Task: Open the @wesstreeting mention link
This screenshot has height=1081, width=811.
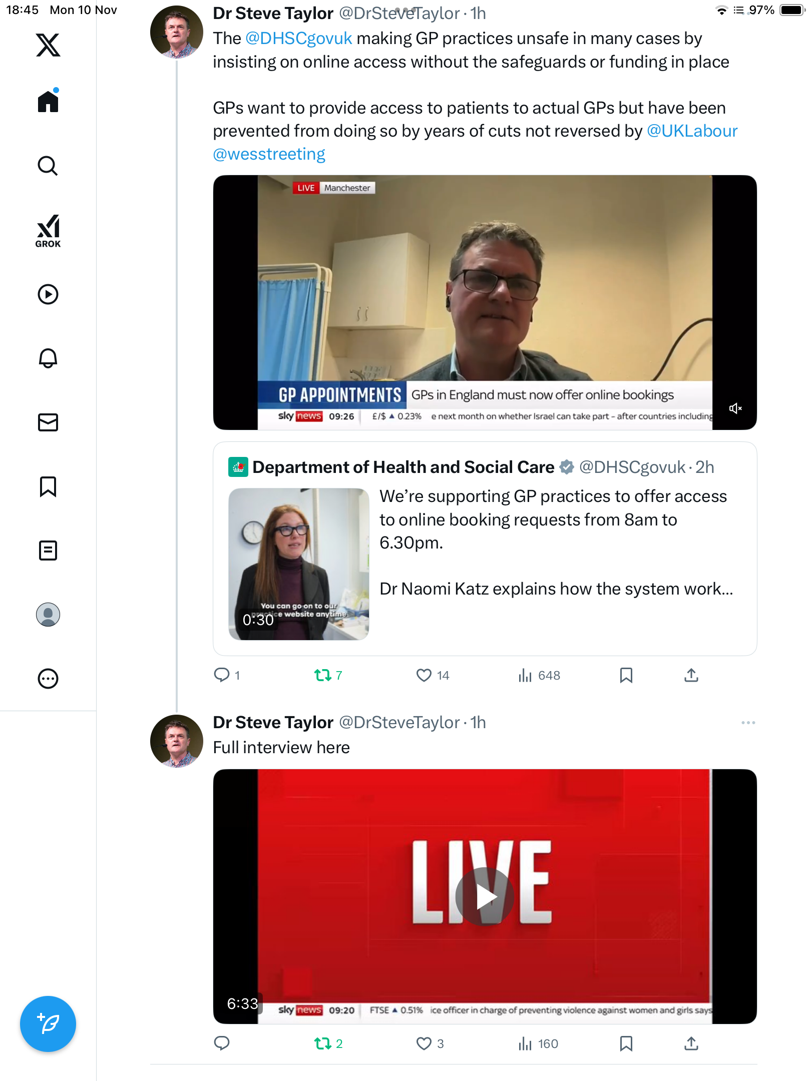Action: tap(269, 154)
